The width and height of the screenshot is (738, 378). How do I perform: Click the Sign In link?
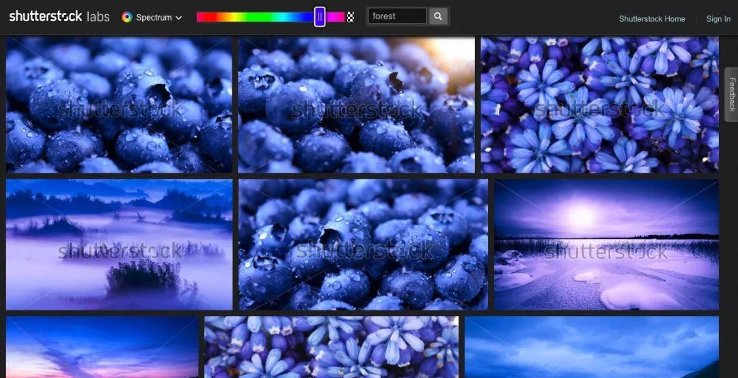click(718, 19)
